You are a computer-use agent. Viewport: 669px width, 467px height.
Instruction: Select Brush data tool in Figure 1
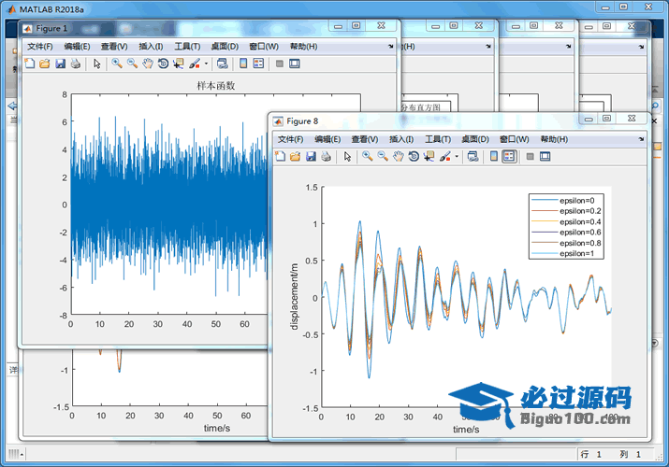tap(195, 64)
